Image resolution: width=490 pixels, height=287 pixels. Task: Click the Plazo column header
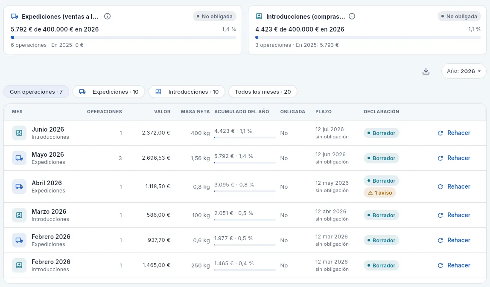[324, 112]
